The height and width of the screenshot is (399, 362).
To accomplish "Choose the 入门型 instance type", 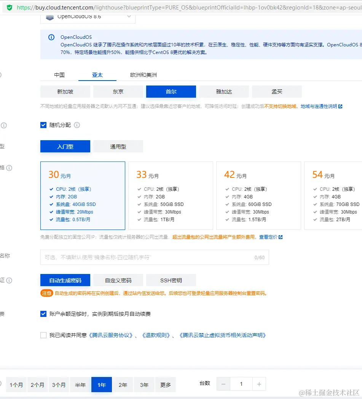I will point(65,147).
